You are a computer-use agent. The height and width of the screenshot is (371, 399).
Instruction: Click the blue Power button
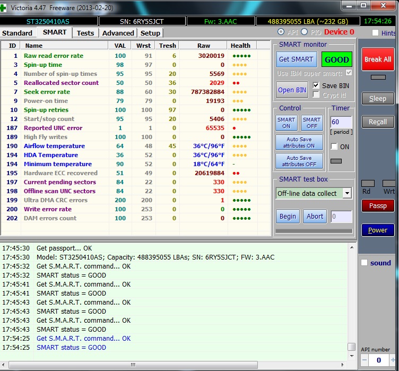click(378, 230)
